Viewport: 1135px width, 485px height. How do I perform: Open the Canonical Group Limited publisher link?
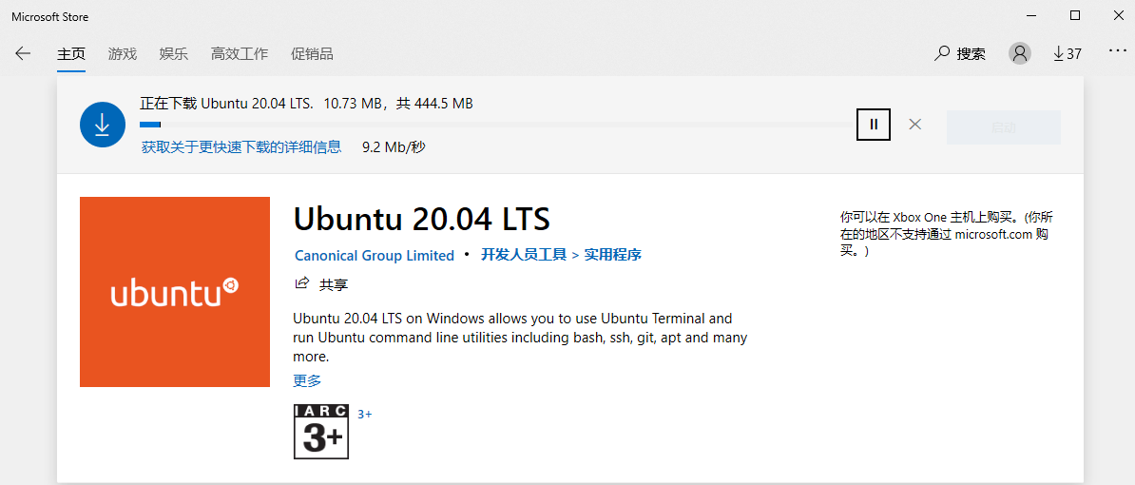point(375,256)
